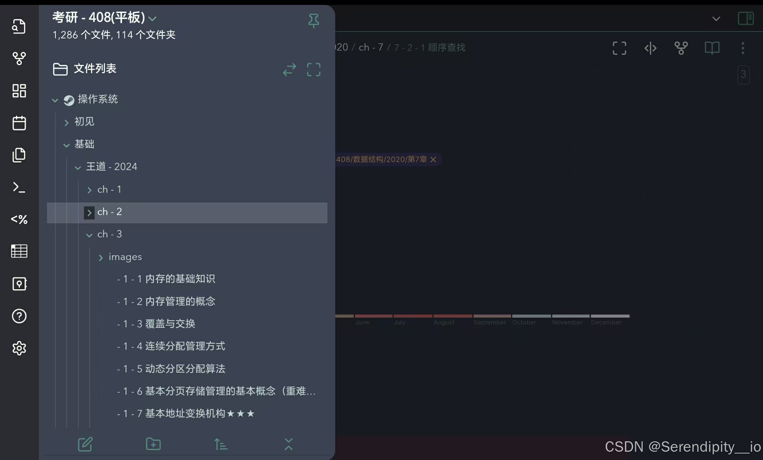Change the sort order icon
Screen dimensions: 763x460
tap(221, 444)
